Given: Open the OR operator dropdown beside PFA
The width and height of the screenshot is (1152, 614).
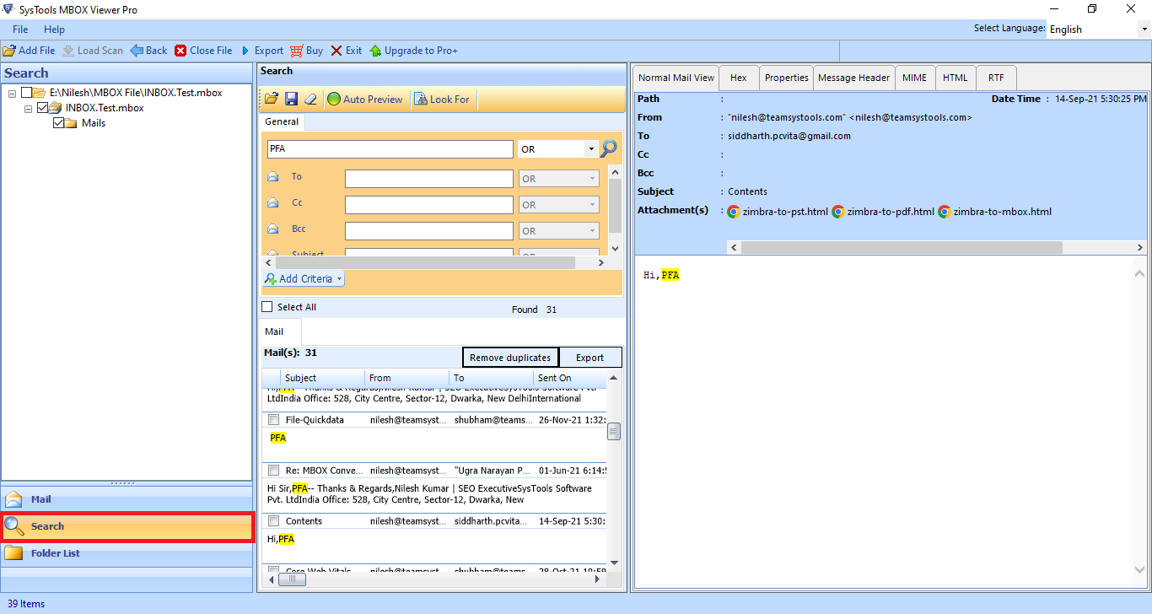Looking at the screenshot, I should 592,149.
